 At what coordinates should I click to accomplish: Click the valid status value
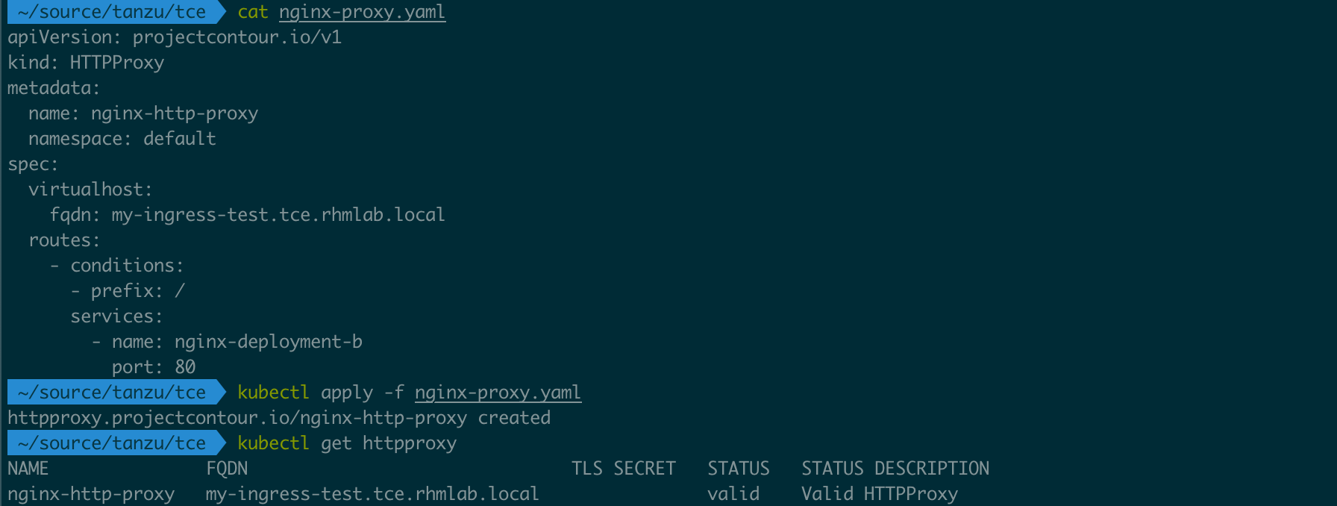[x=733, y=494]
